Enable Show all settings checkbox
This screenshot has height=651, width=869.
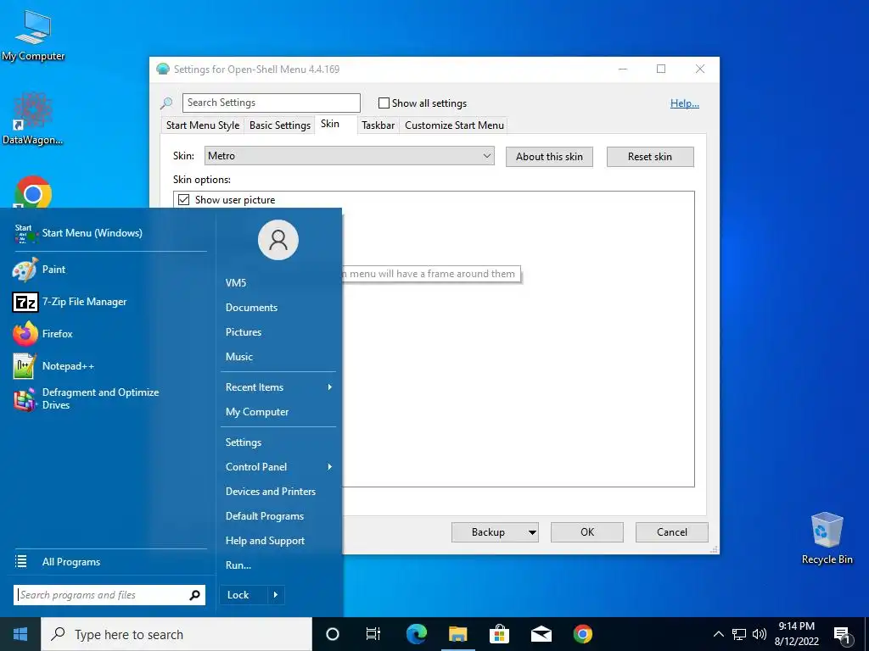[x=384, y=103]
